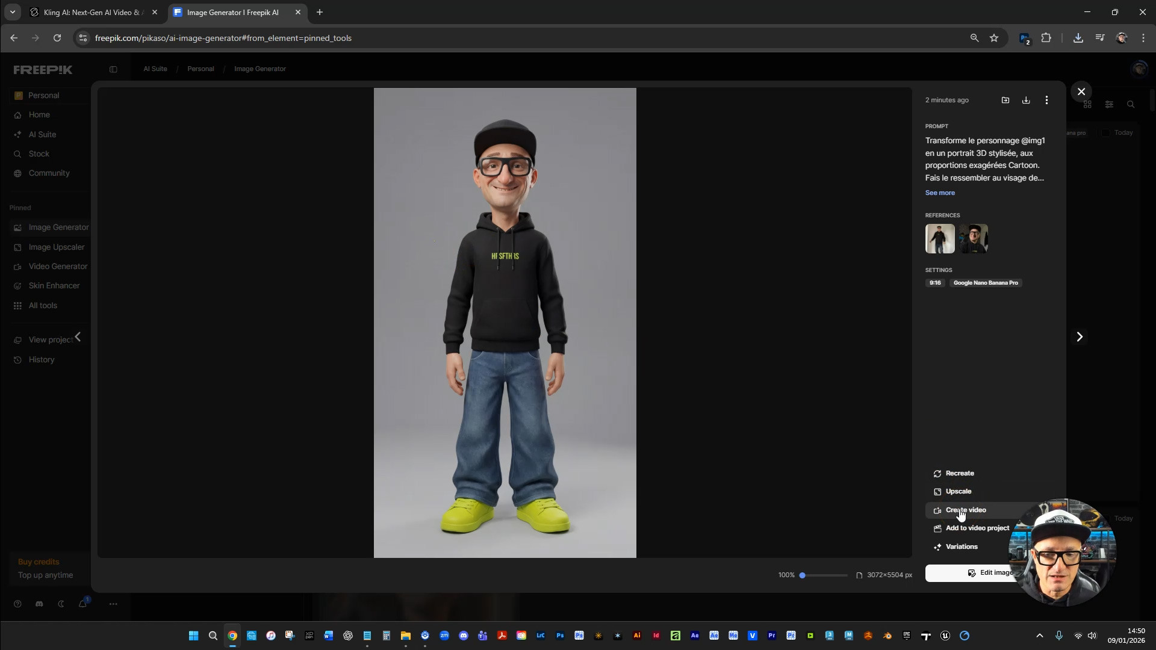Go to previous image arrow
The height and width of the screenshot is (650, 1156).
[78, 337]
